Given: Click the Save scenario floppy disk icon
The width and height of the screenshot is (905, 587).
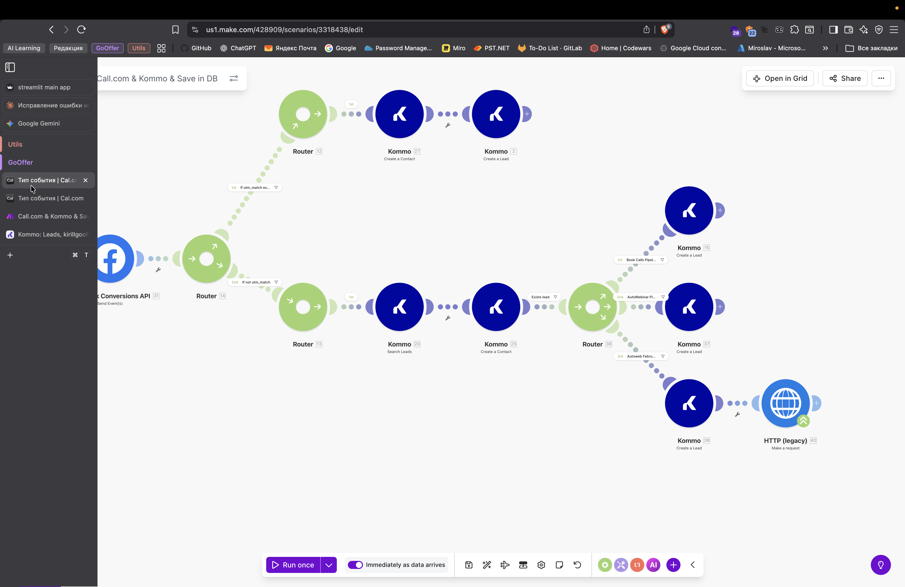Looking at the screenshot, I should (469, 565).
